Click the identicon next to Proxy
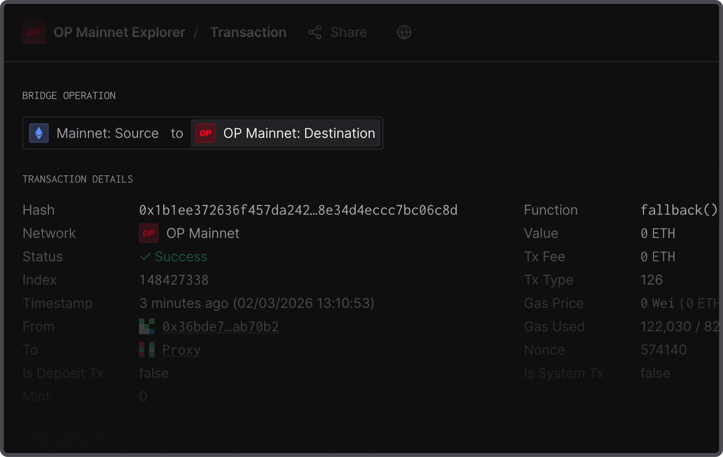The image size is (723, 457). (147, 350)
